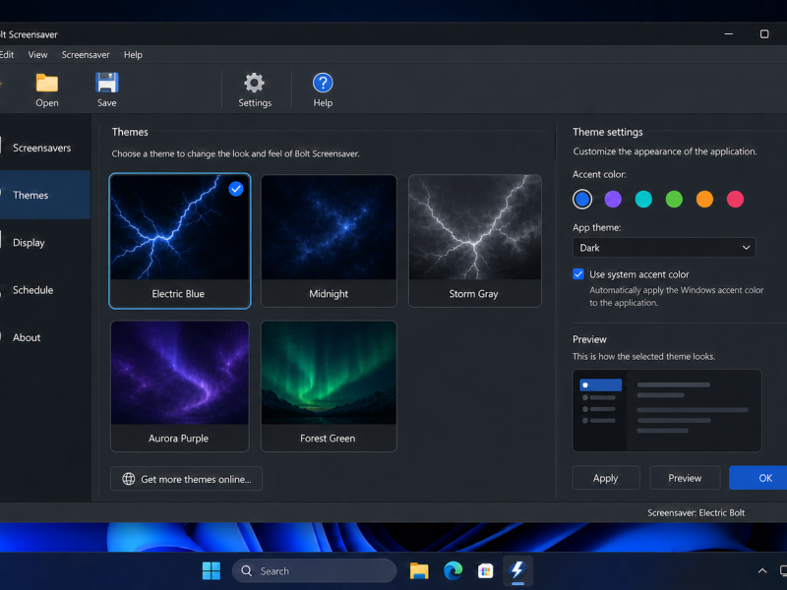Disable Use system accent color checkbox
This screenshot has width=787, height=590.
[578, 274]
